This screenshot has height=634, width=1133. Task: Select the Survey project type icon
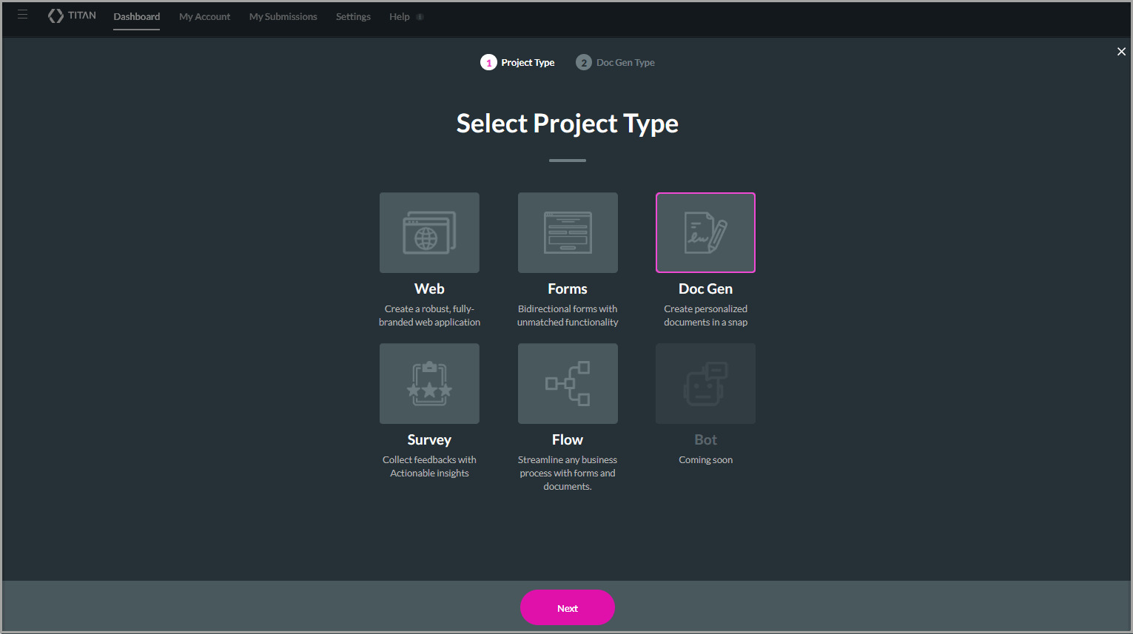(x=429, y=383)
